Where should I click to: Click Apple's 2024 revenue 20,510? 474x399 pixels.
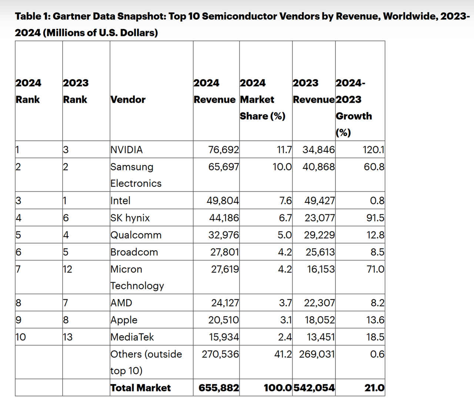coord(224,320)
